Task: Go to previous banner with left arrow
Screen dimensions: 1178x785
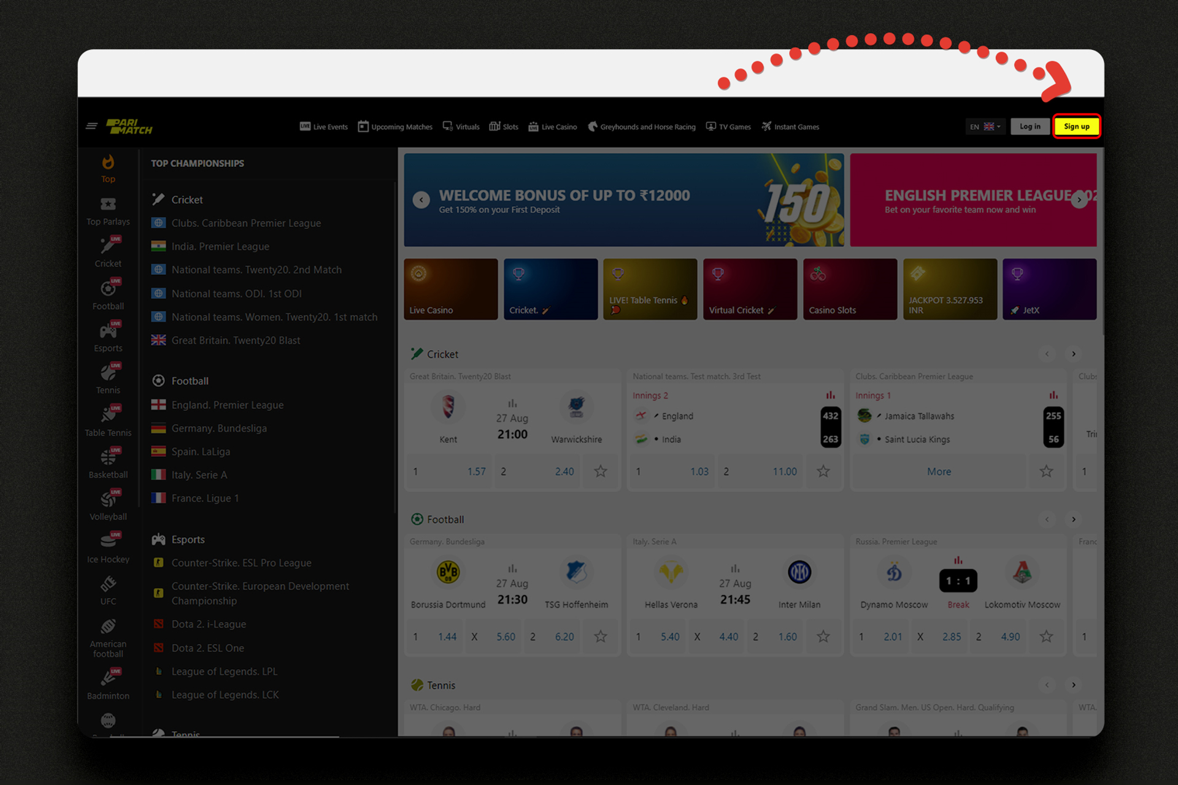Action: coord(421,200)
